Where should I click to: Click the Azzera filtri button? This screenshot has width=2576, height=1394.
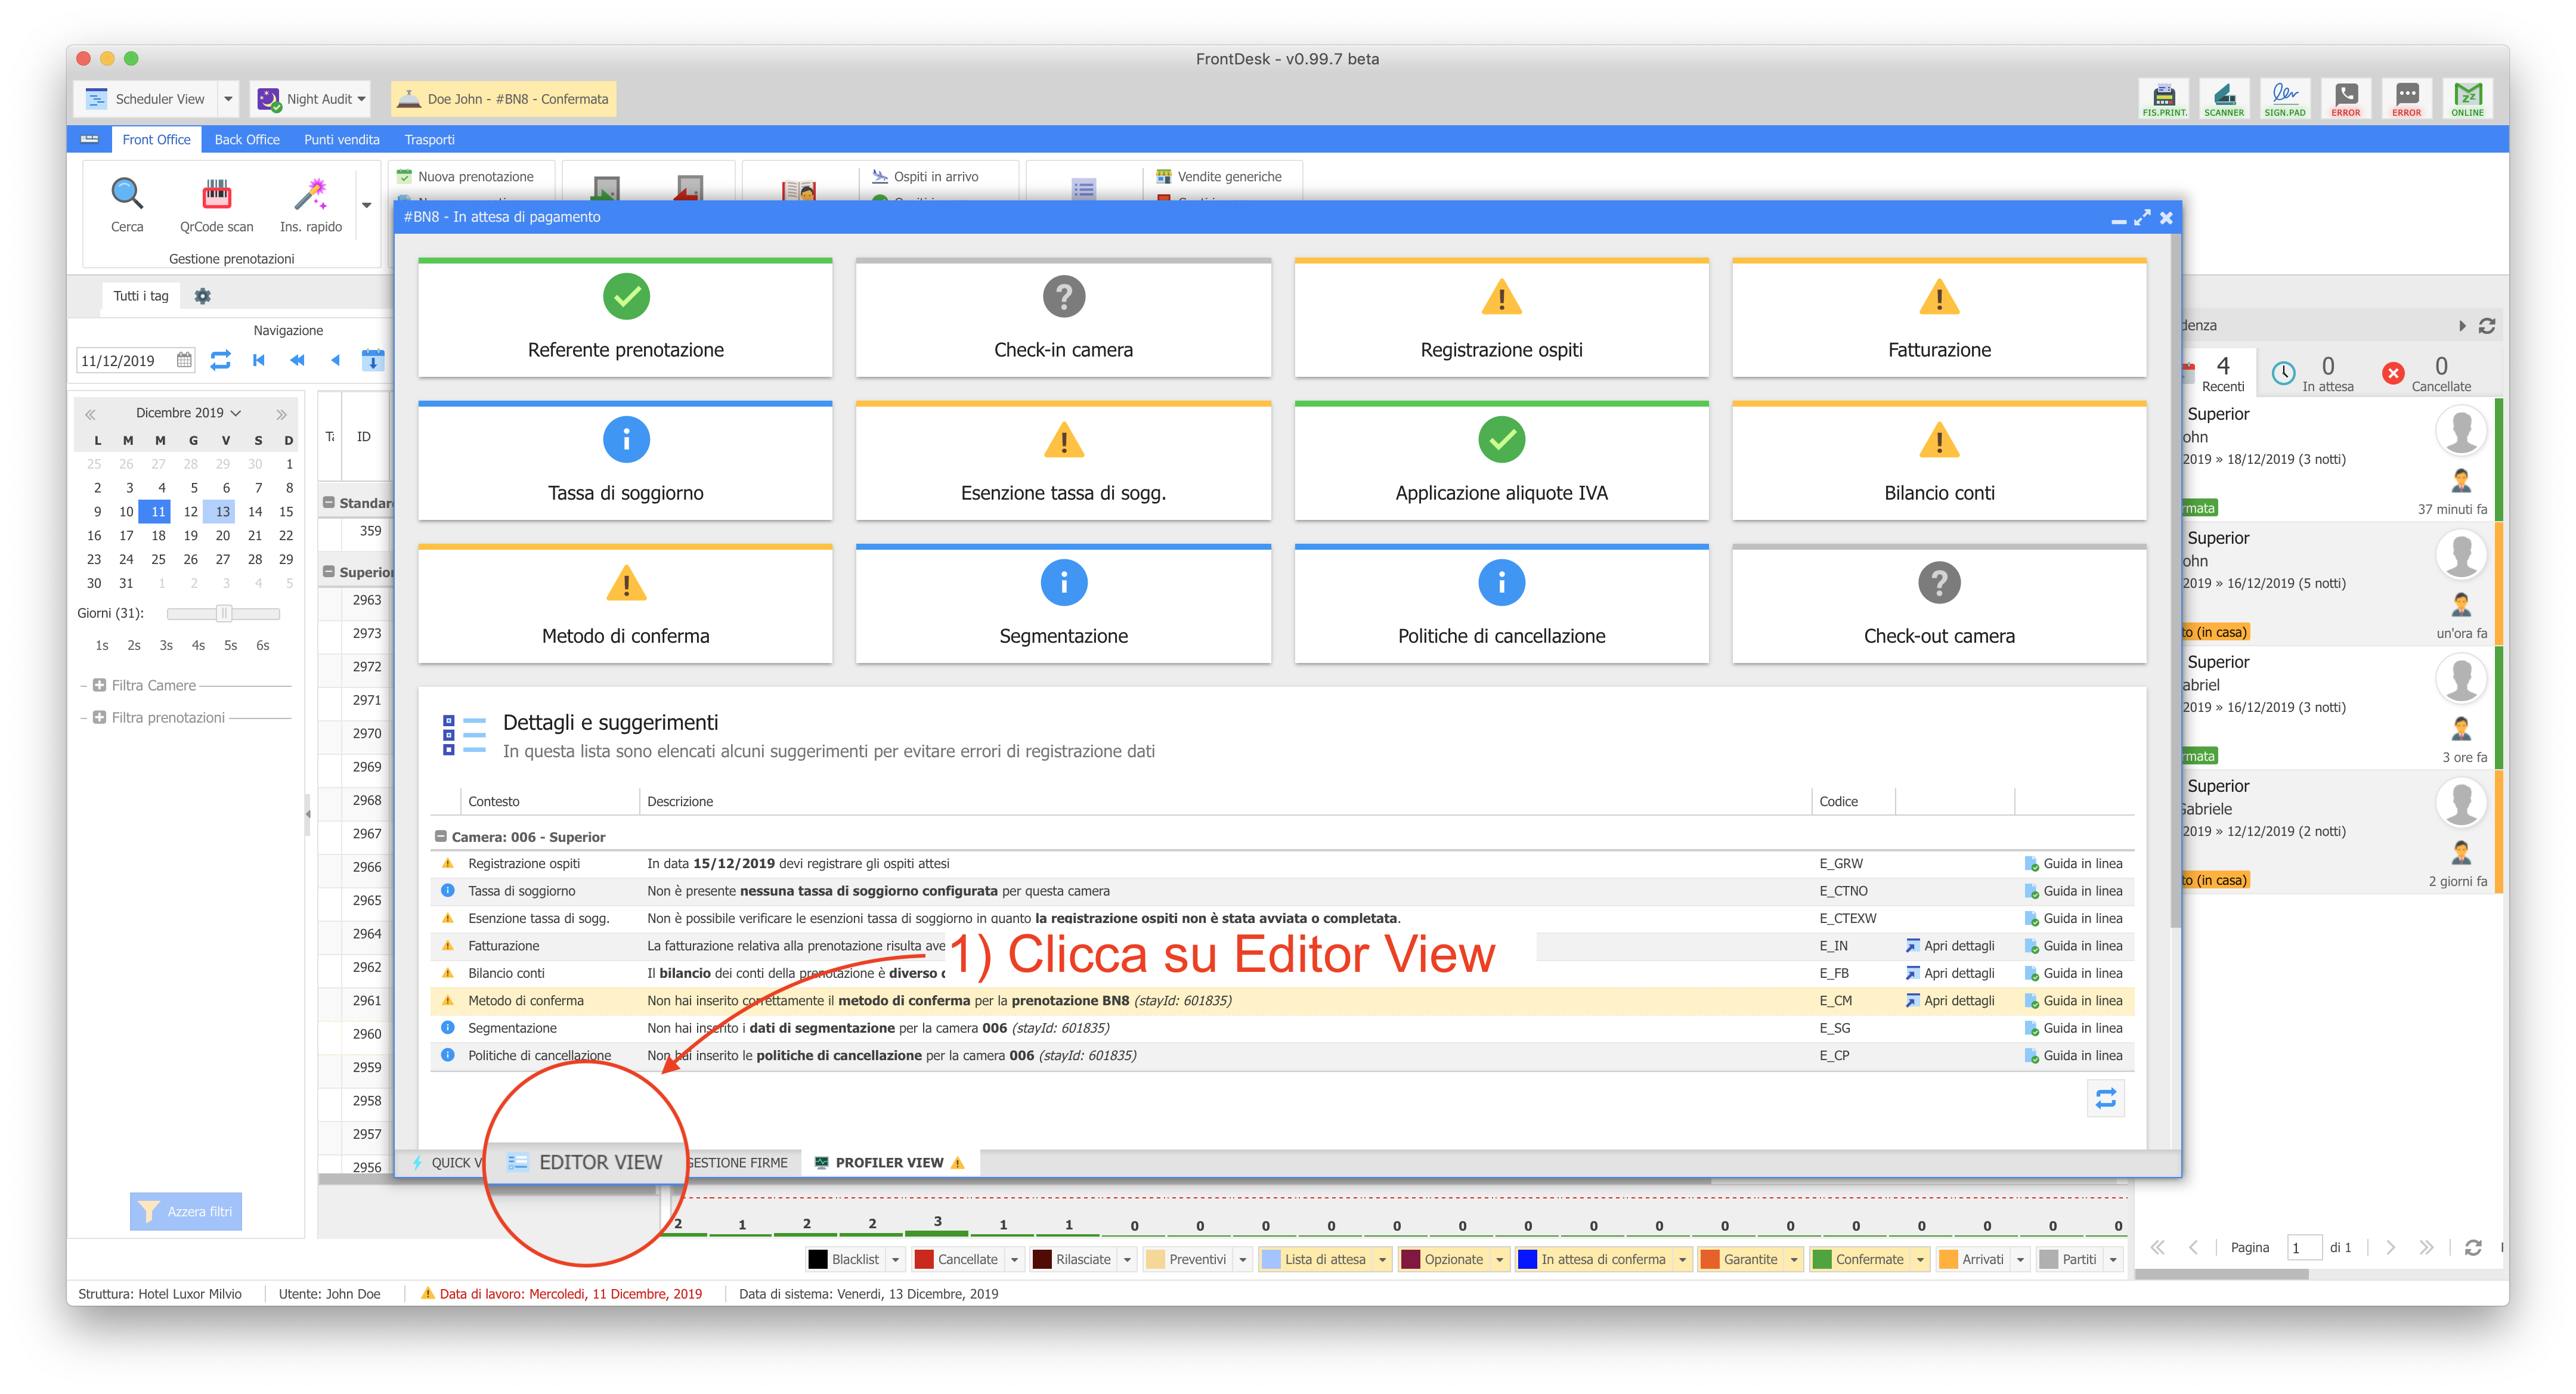pos(185,1211)
